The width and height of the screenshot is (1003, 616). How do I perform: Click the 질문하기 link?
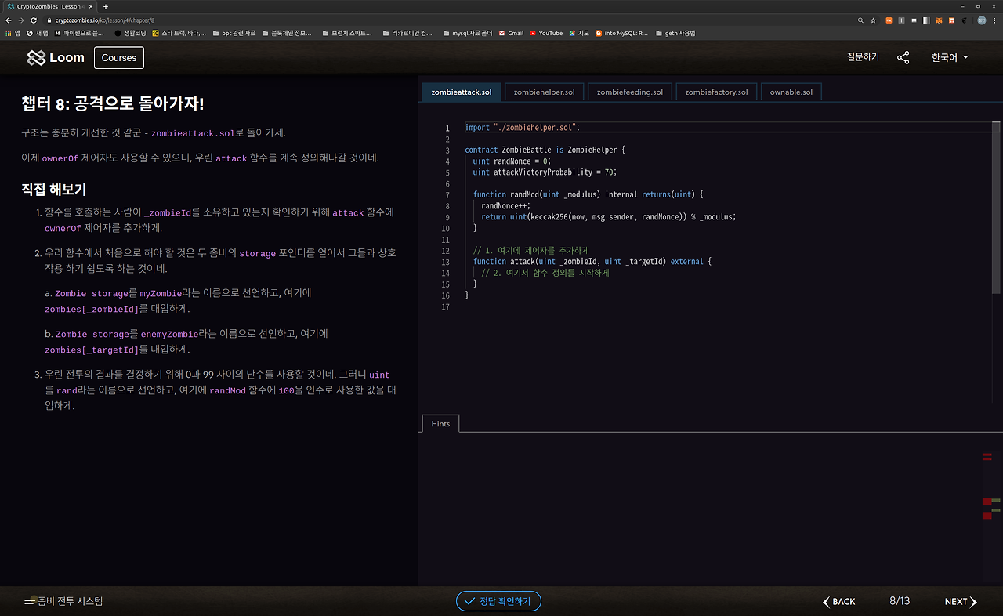[x=863, y=57]
